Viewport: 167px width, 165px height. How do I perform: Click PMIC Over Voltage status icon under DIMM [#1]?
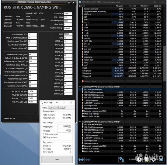tap(83, 114)
